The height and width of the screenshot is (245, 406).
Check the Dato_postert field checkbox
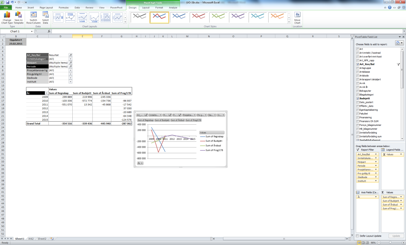click(358, 102)
